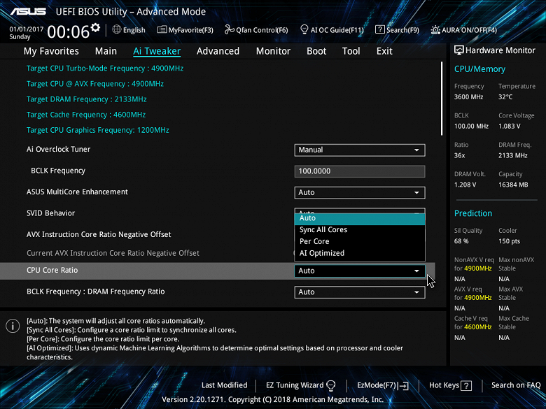Viewport: 546px width, 409px height.
Task: Click the ASUS logo
Action: 28,12
